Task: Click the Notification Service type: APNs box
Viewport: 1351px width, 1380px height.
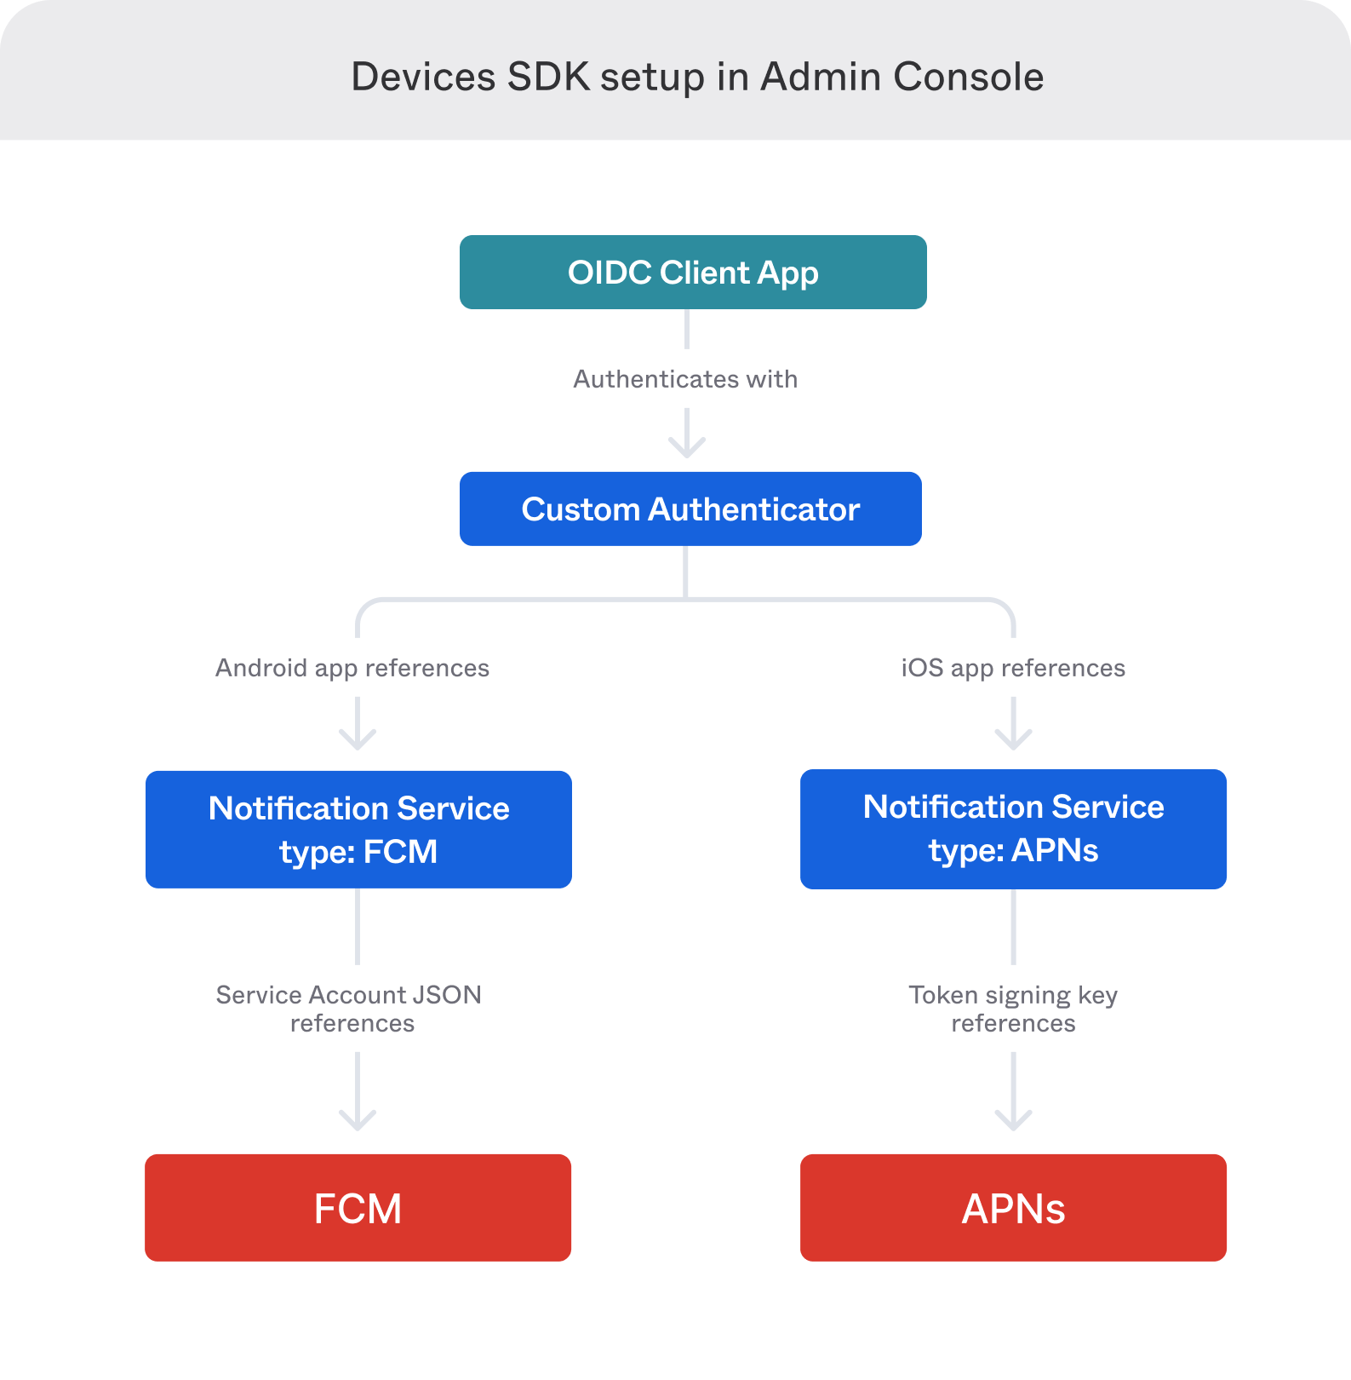Action: (x=1013, y=829)
